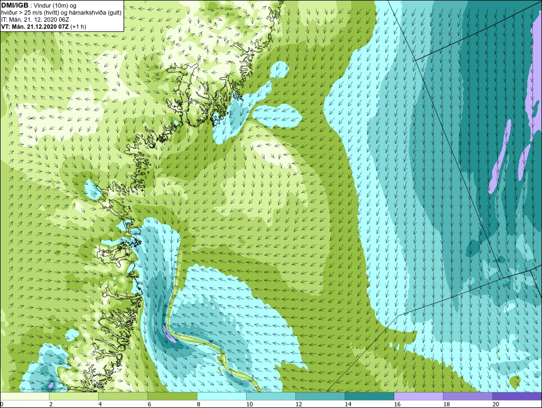The image size is (542, 408).
Task: Click the 16–18 m/s light purple legend swatch
Action: tap(418, 396)
